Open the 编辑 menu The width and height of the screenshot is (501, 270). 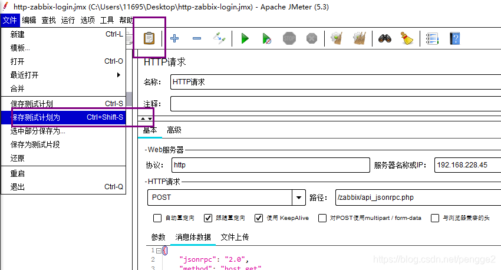click(x=29, y=20)
